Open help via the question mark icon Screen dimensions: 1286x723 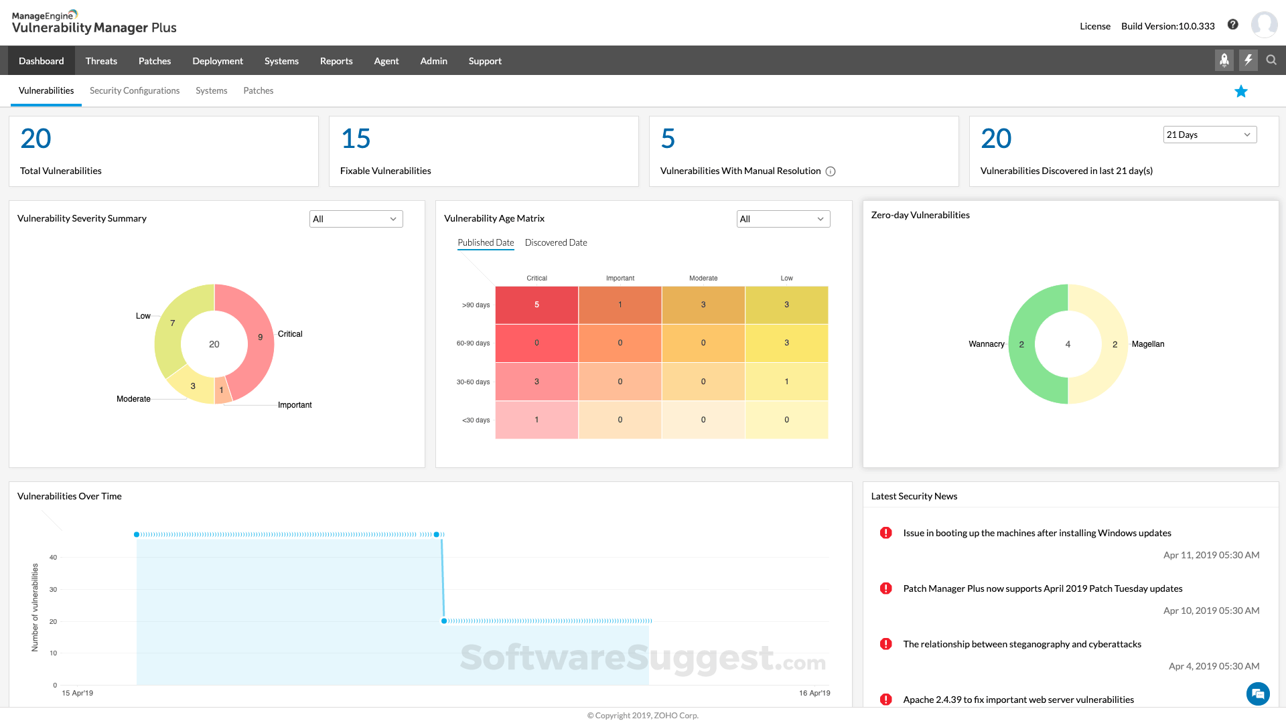click(1233, 24)
